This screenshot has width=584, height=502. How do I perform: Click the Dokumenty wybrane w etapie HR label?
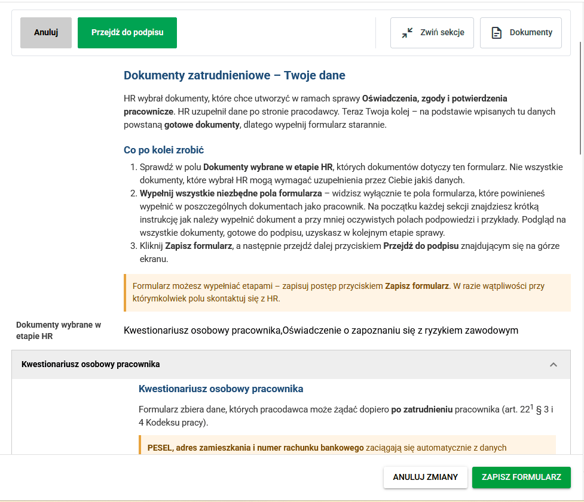tap(59, 330)
